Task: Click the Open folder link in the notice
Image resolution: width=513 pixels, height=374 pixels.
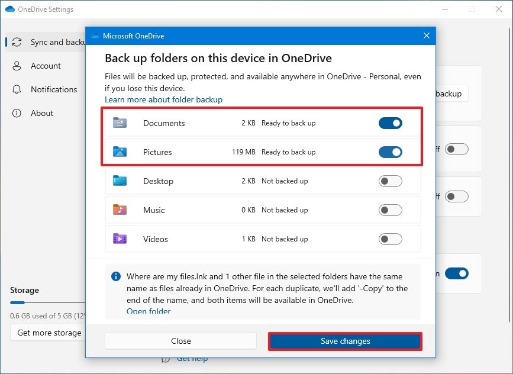Action: point(148,311)
